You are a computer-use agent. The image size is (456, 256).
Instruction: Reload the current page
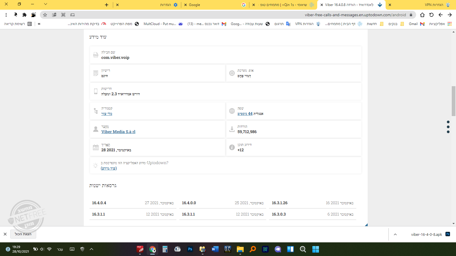point(431,15)
